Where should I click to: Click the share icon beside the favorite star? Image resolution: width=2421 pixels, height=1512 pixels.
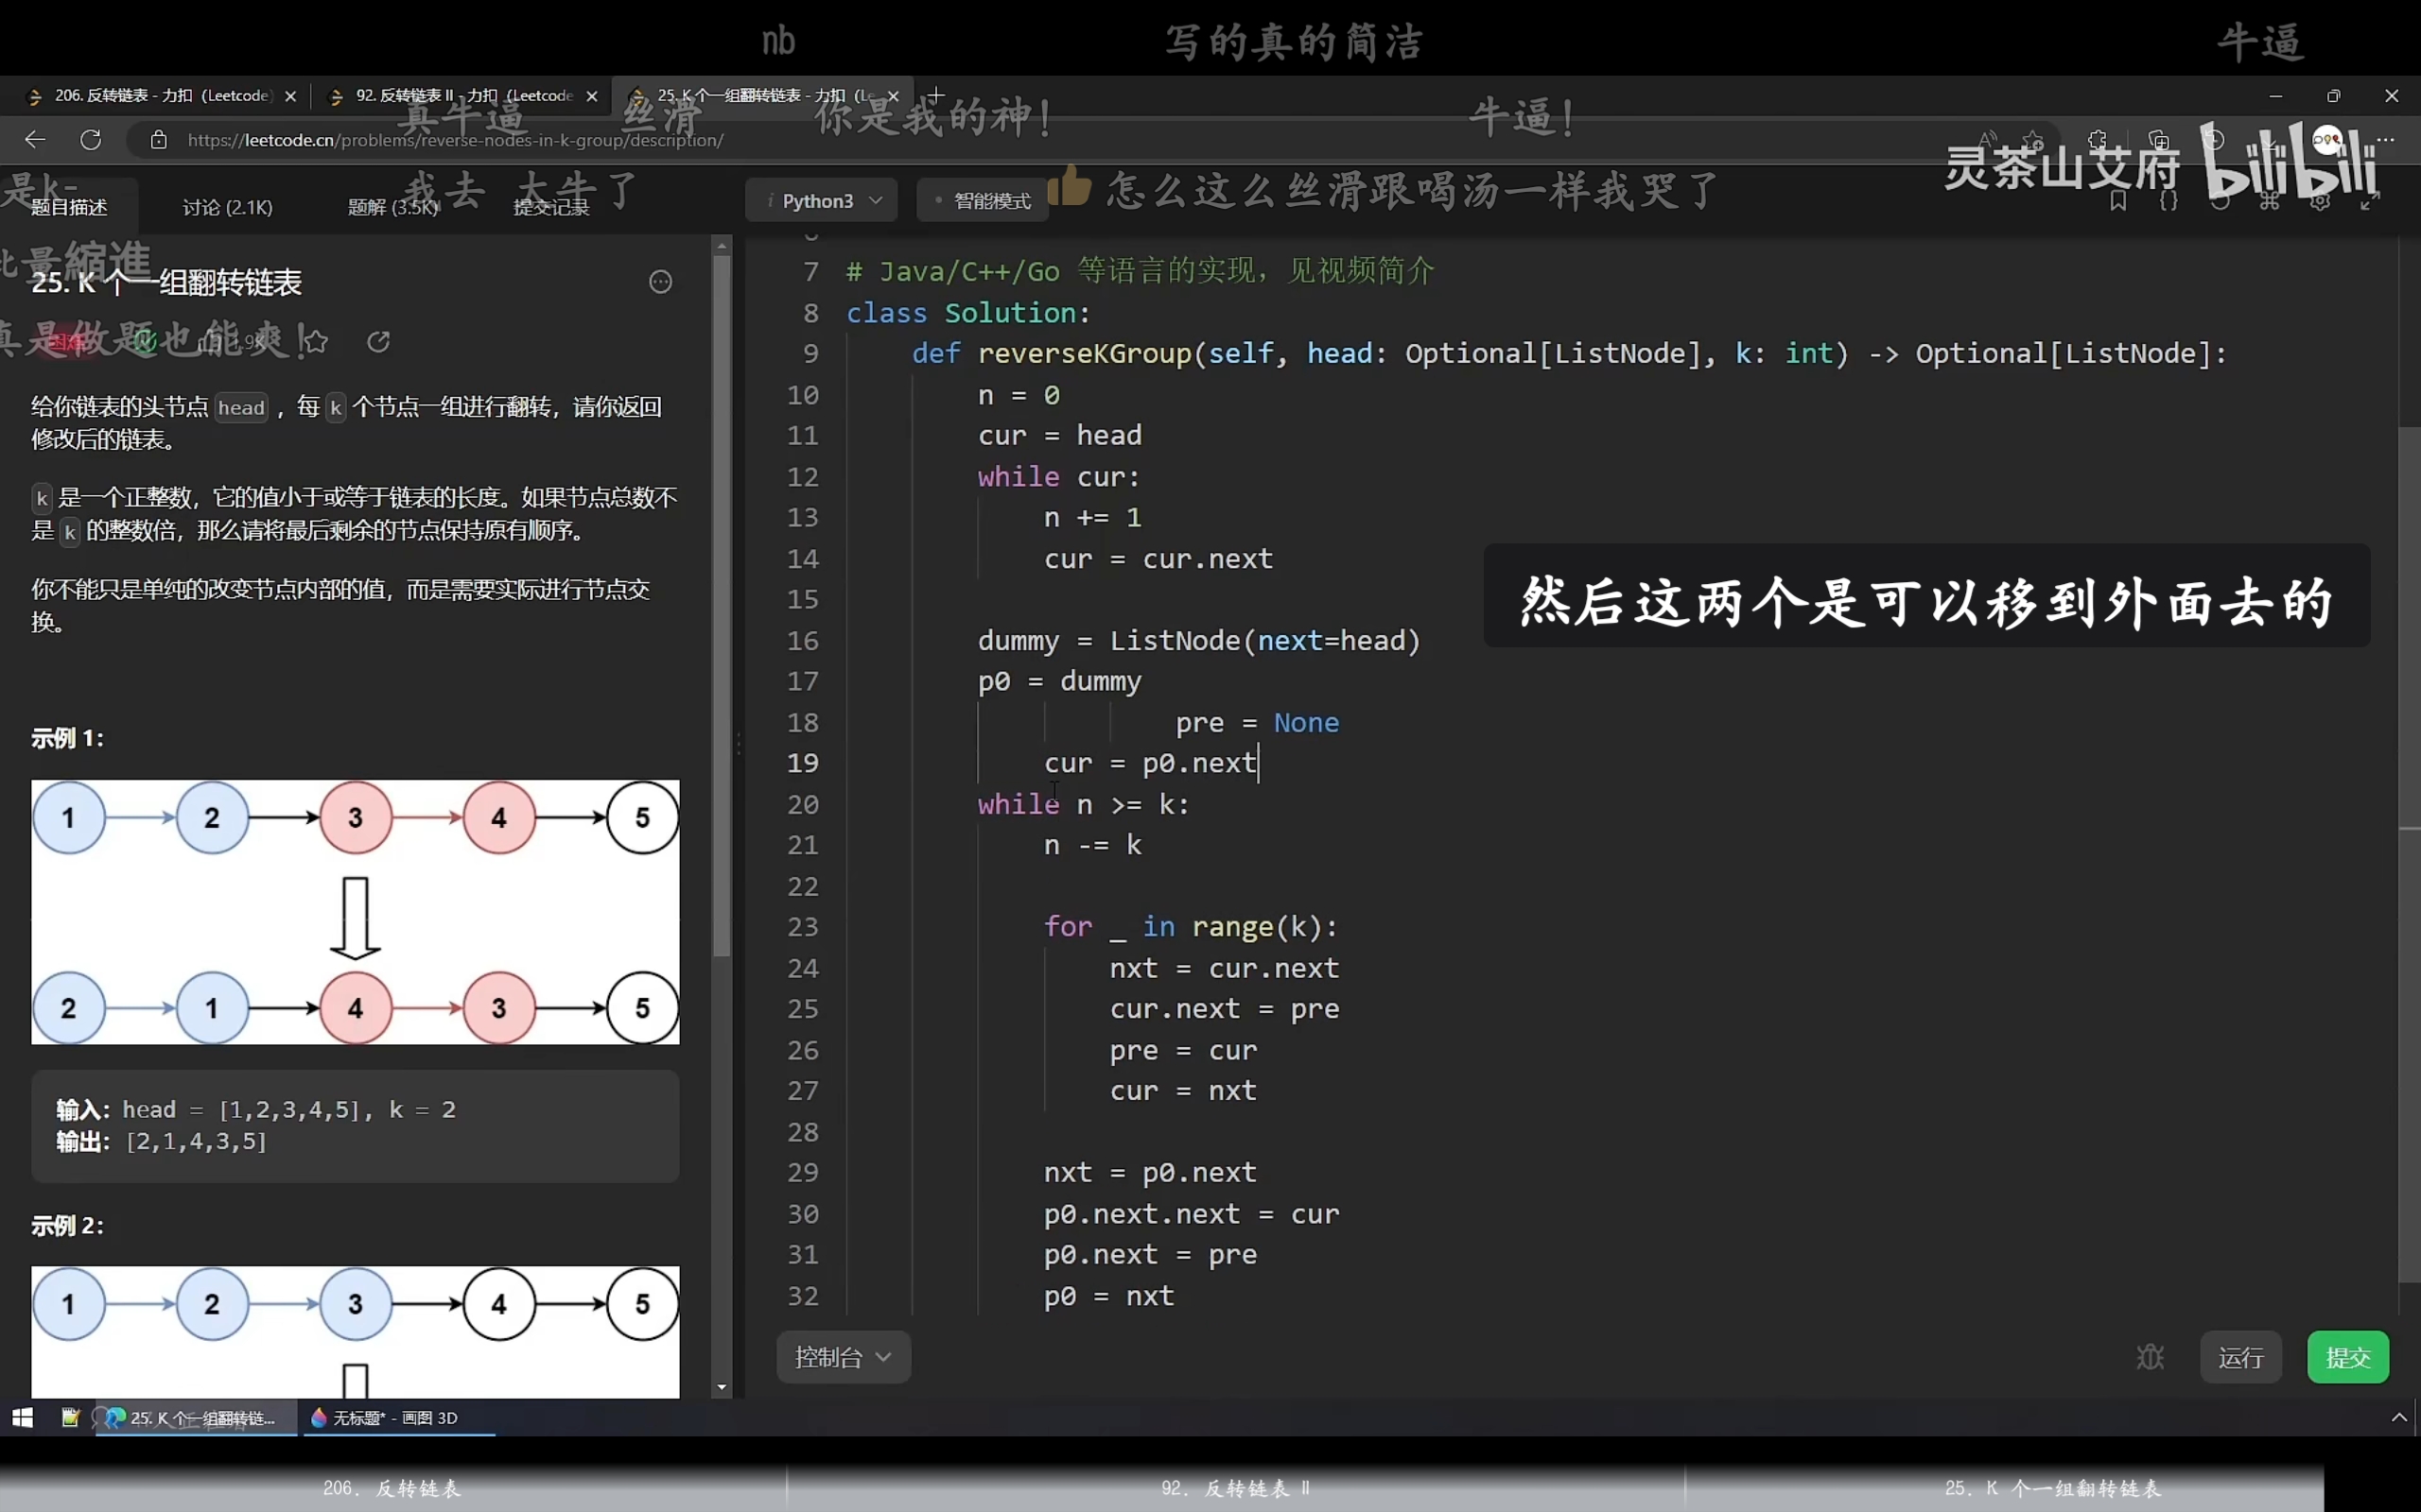pyautogui.click(x=378, y=342)
